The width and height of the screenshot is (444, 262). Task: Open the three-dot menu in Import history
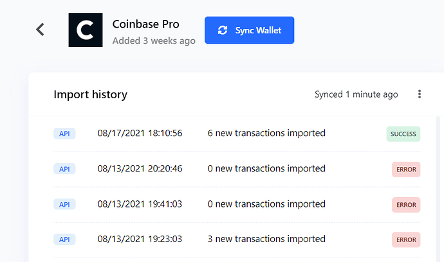coord(420,94)
